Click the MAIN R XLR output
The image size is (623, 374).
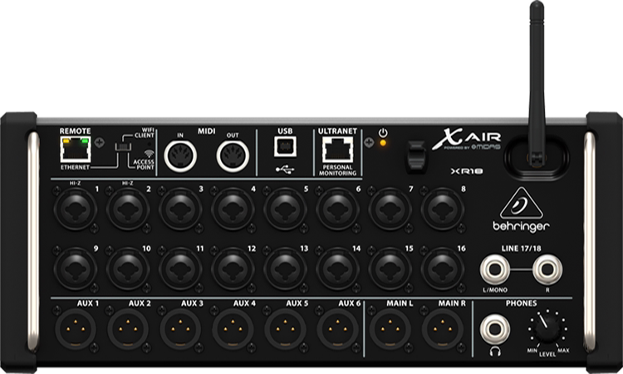tap(443, 329)
